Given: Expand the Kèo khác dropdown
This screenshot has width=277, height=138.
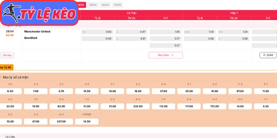Looking at the screenshot, I should tap(166, 55).
